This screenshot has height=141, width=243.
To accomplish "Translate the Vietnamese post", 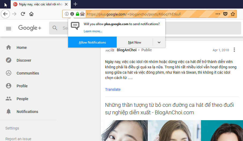I will click(x=113, y=89).
